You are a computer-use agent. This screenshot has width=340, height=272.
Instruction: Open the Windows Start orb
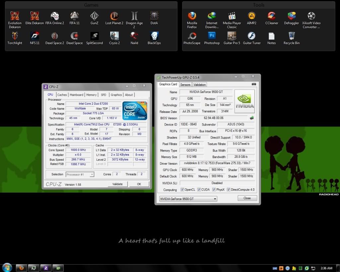click(x=7, y=267)
